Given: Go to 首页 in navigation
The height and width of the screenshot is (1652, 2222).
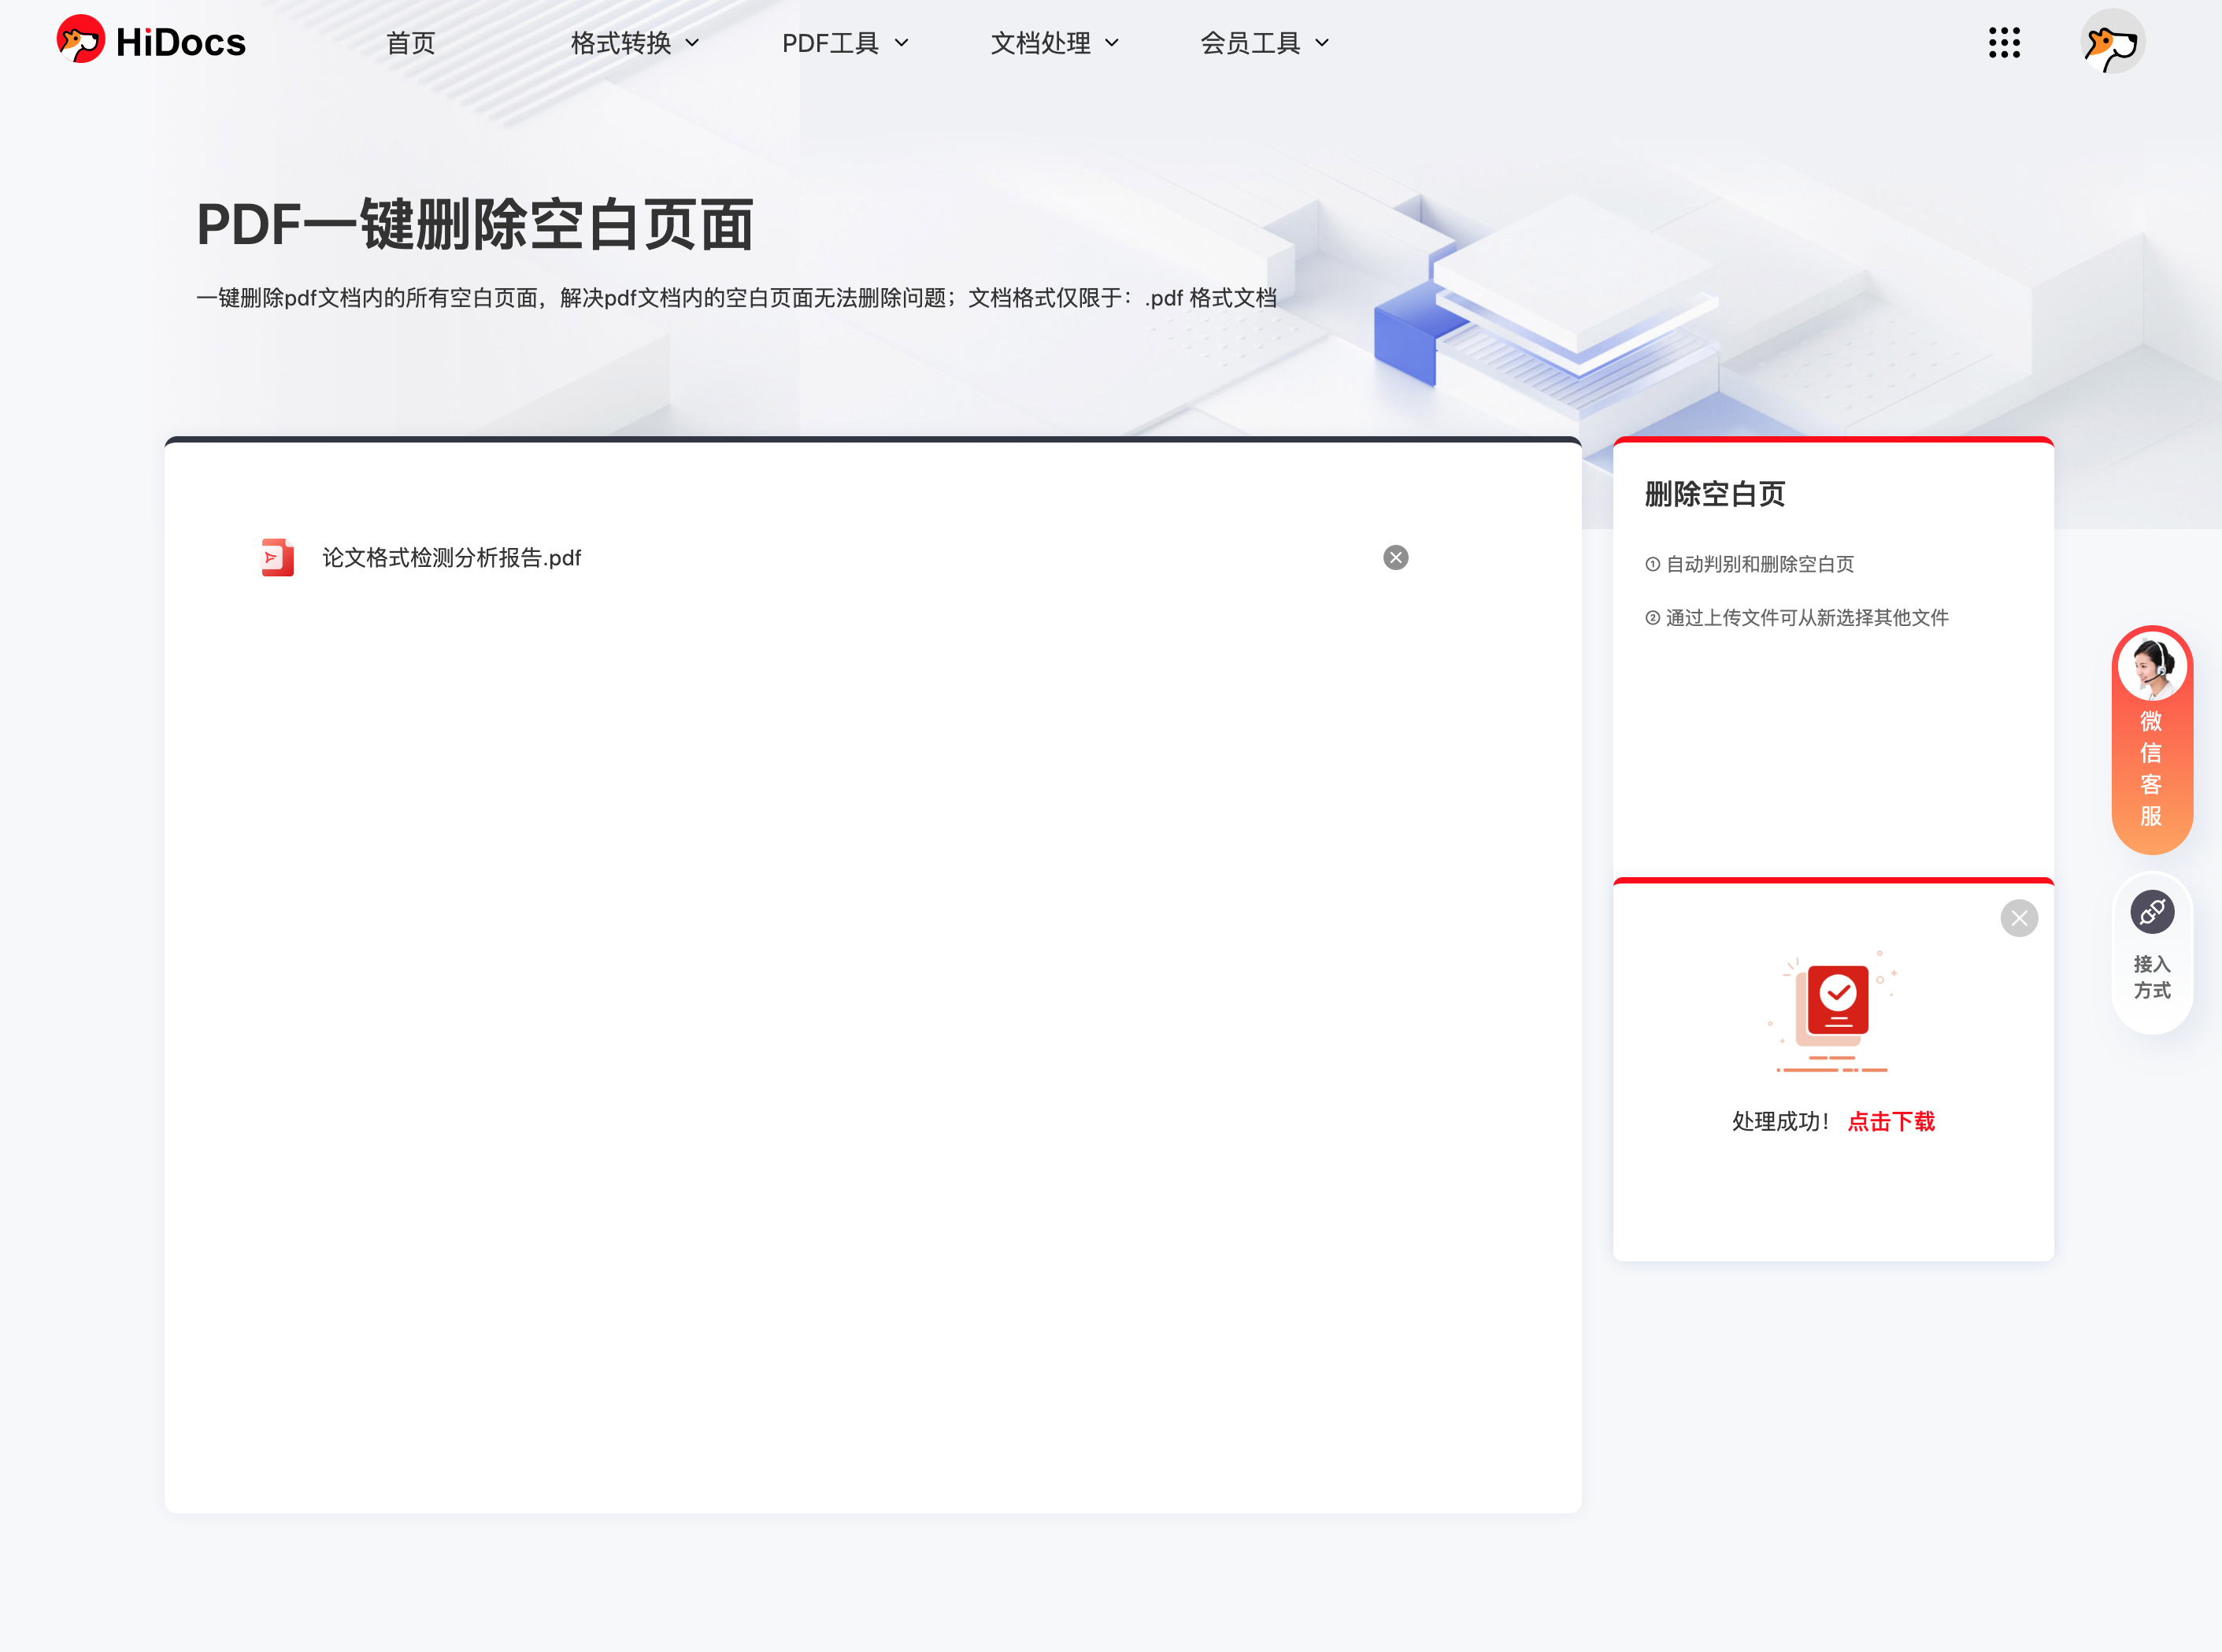Looking at the screenshot, I should coord(411,43).
